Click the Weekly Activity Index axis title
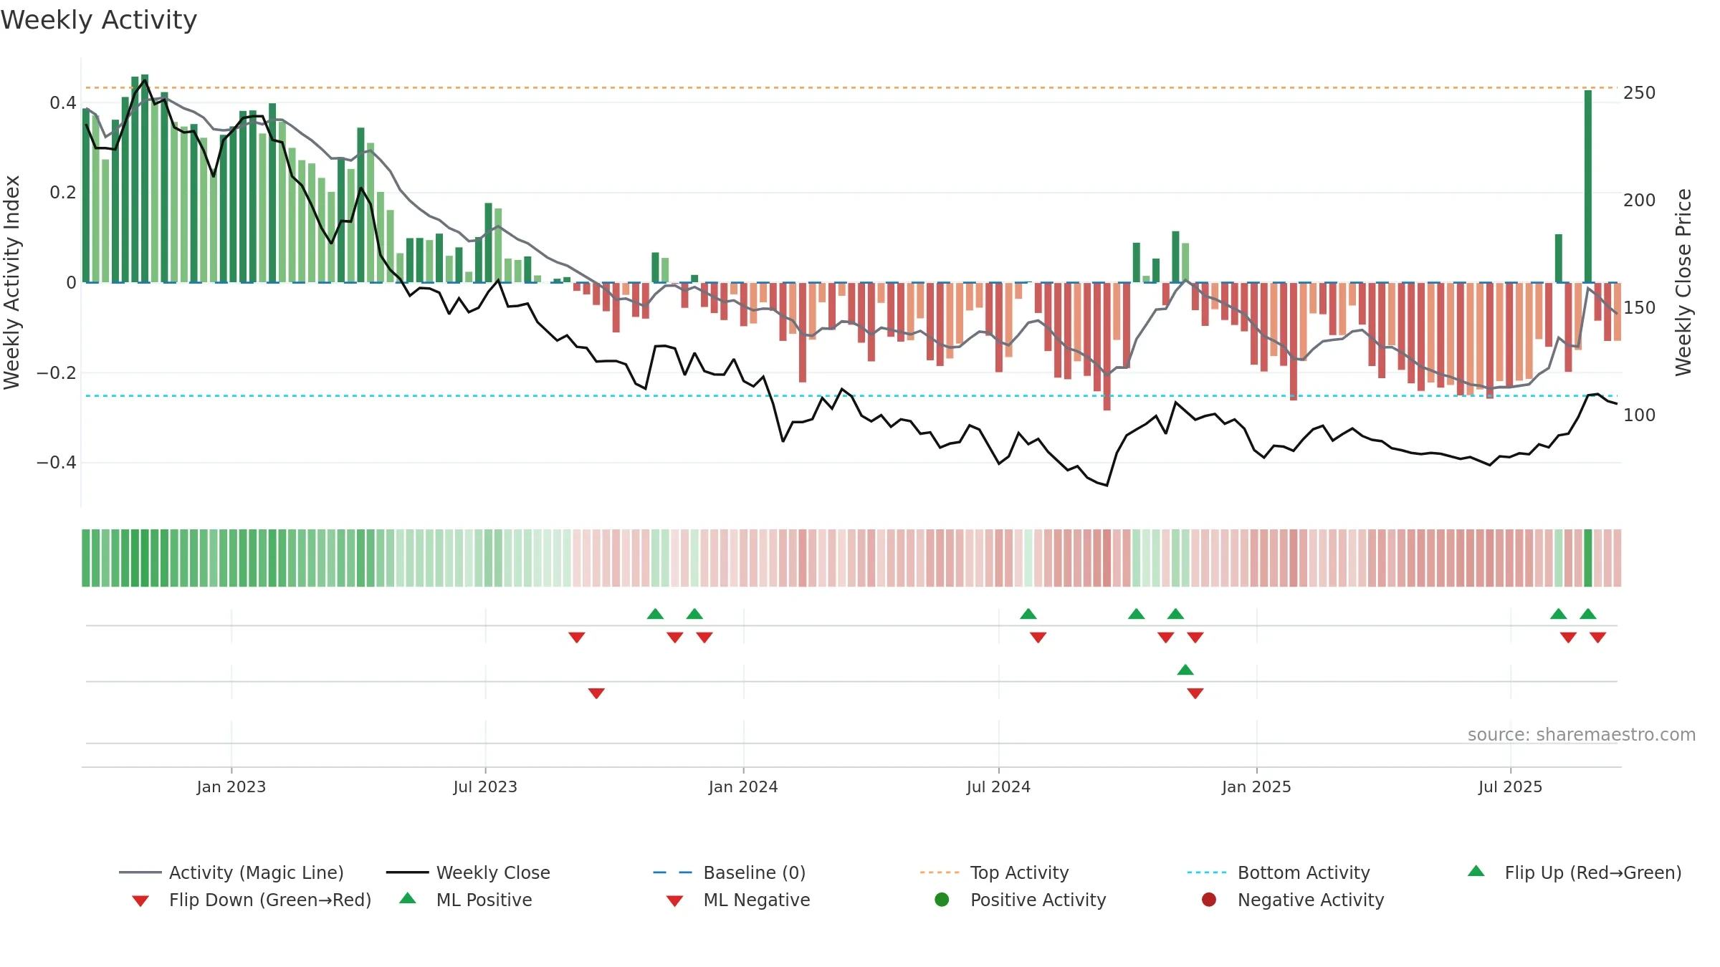The image size is (1720, 967). pos(12,282)
